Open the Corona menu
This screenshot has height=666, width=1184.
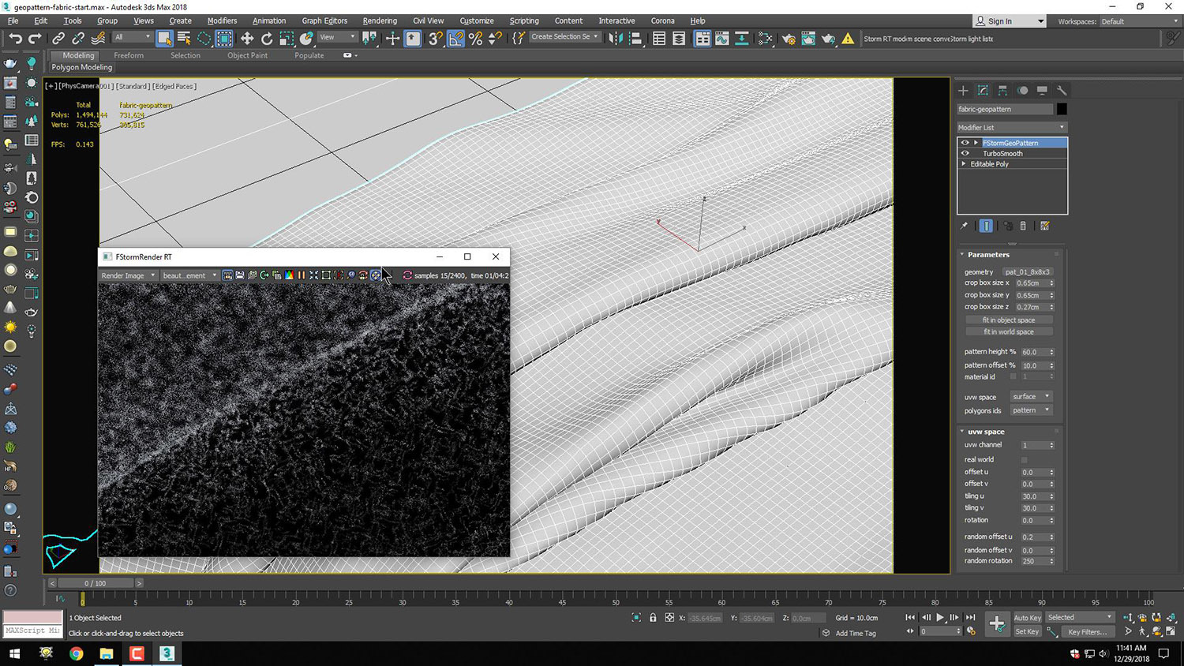(x=662, y=21)
